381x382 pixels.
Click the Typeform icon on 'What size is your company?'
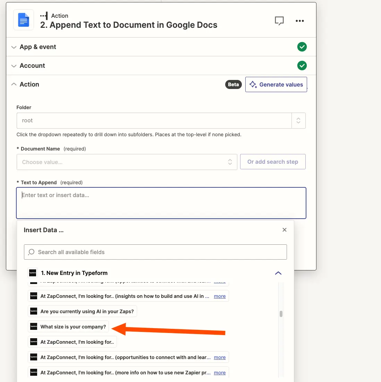click(34, 326)
